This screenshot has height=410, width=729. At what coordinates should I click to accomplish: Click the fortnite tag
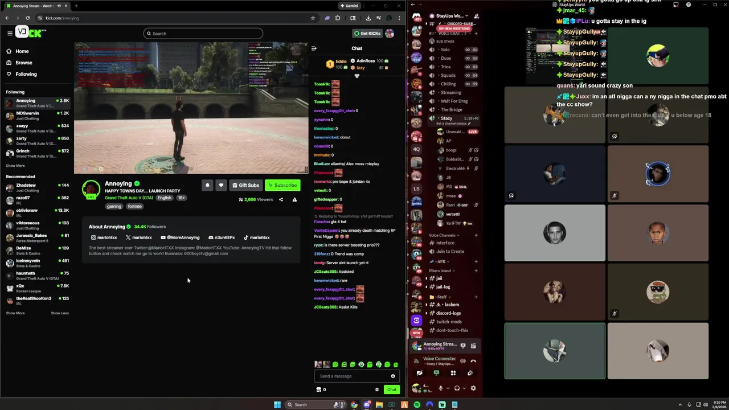coord(135,206)
